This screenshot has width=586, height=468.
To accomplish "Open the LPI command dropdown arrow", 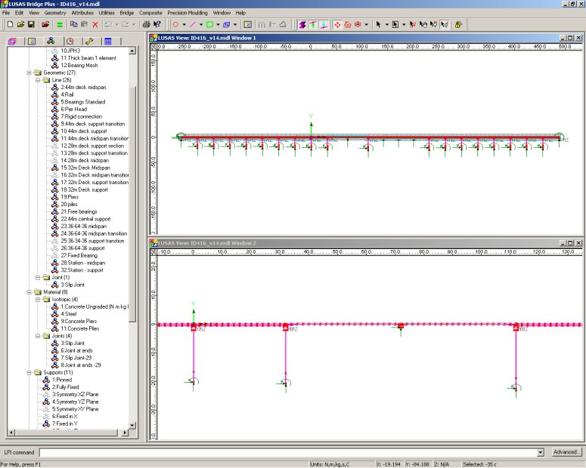I will [x=541, y=452].
